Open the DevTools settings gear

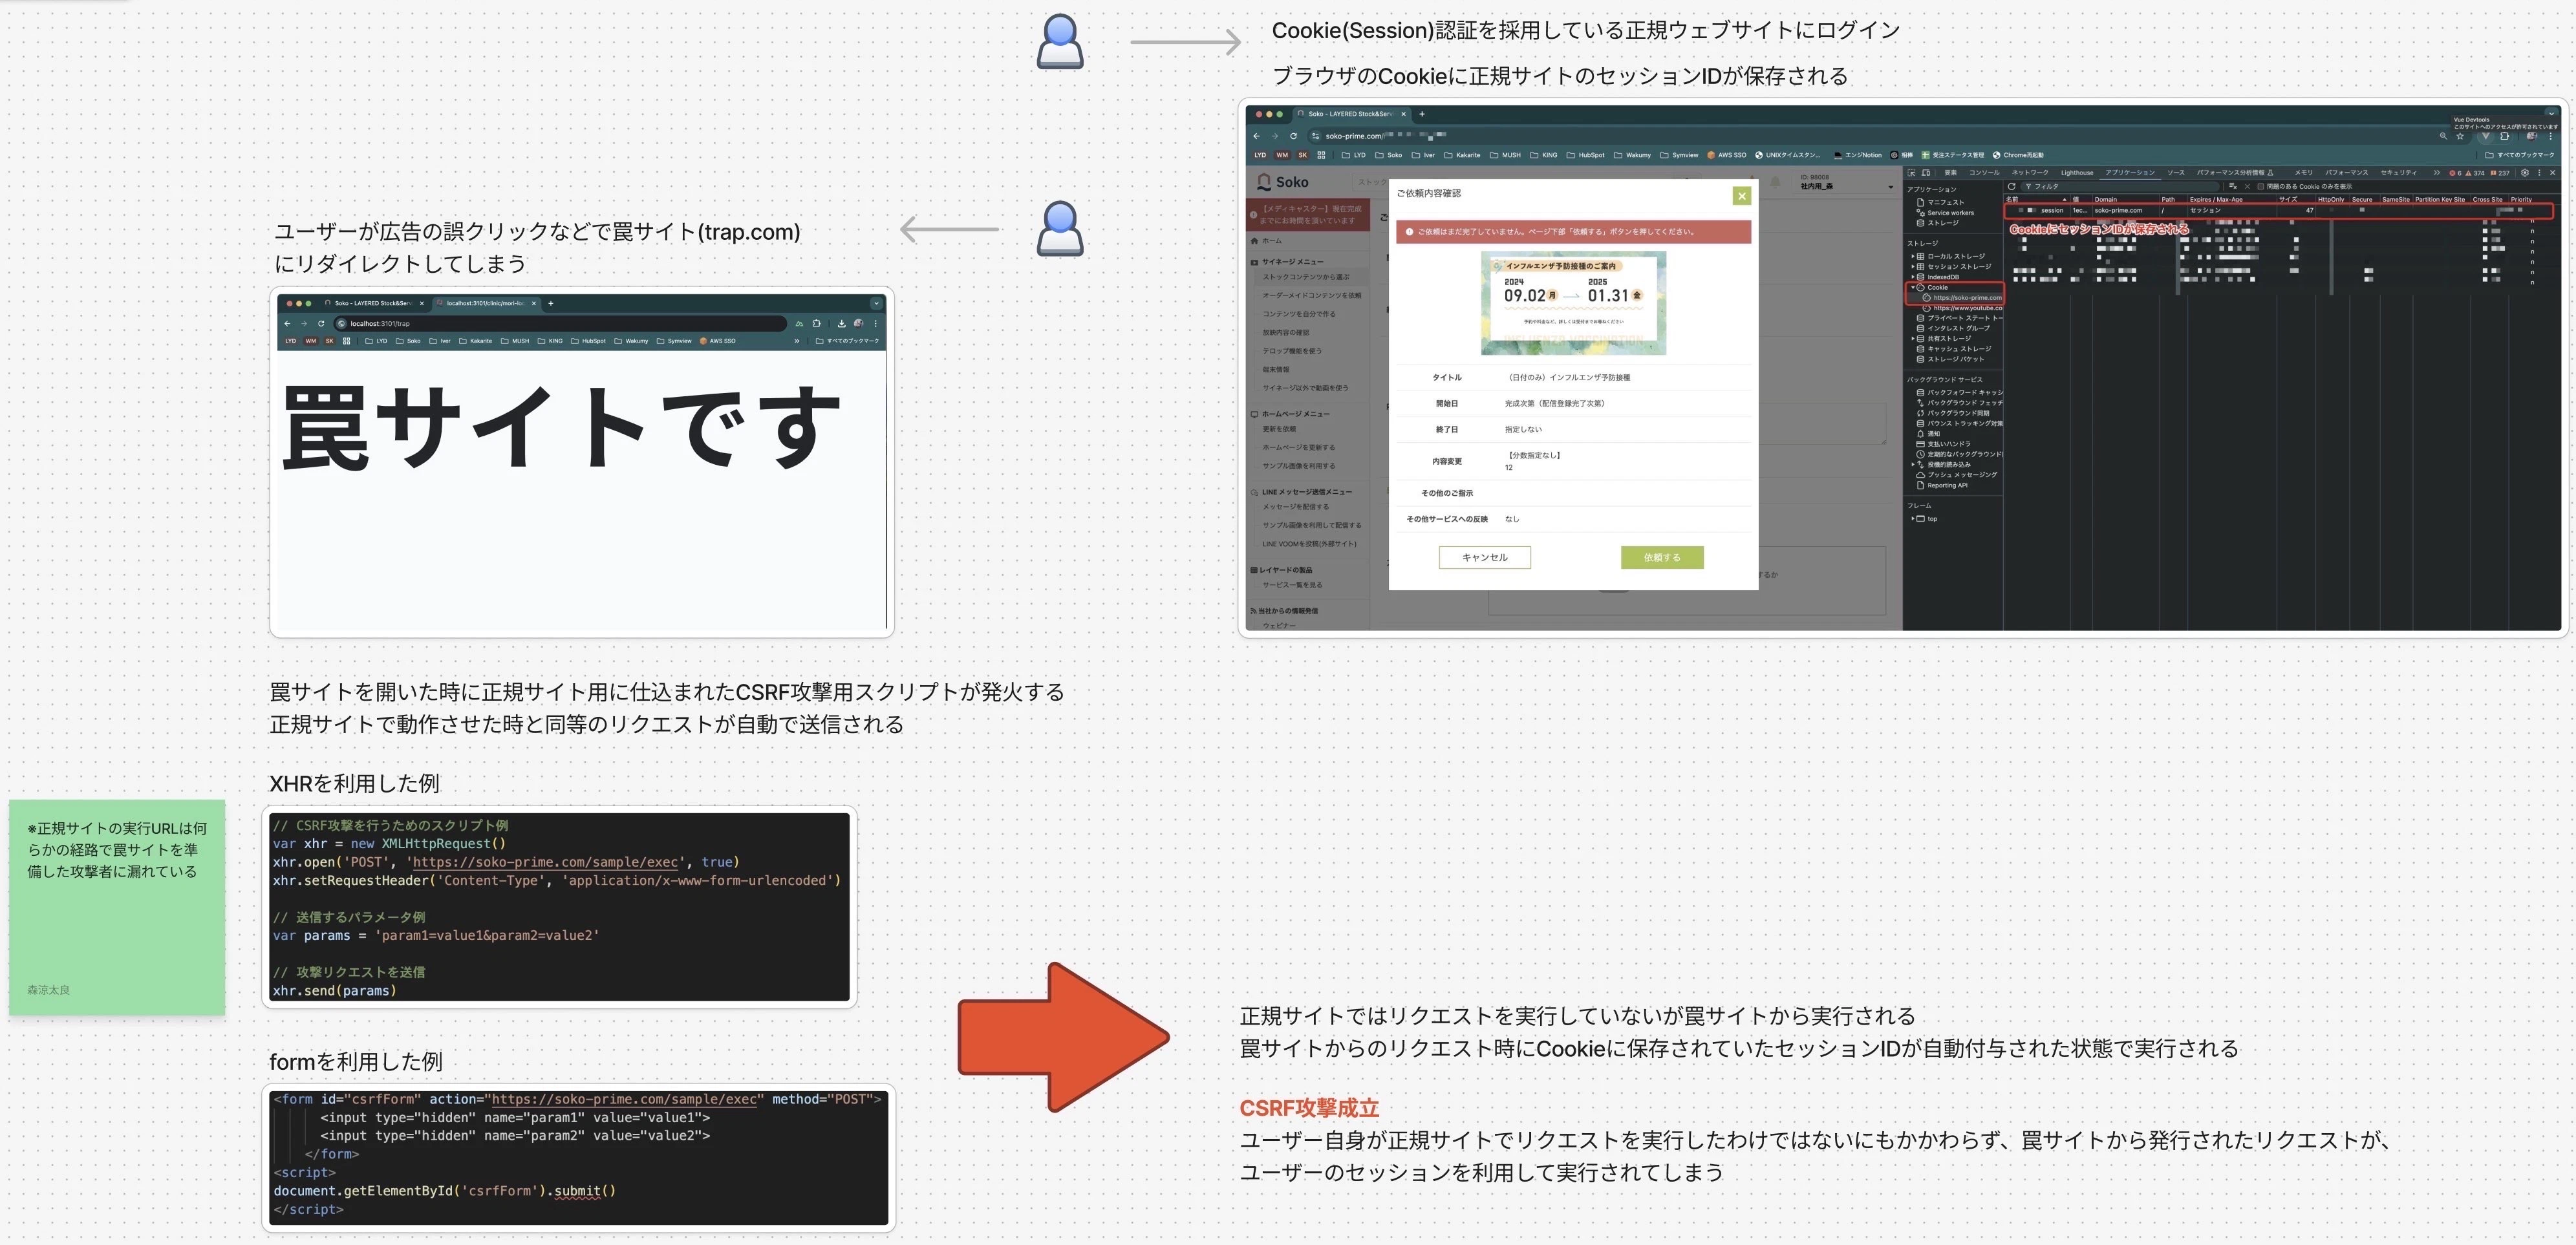point(2525,174)
